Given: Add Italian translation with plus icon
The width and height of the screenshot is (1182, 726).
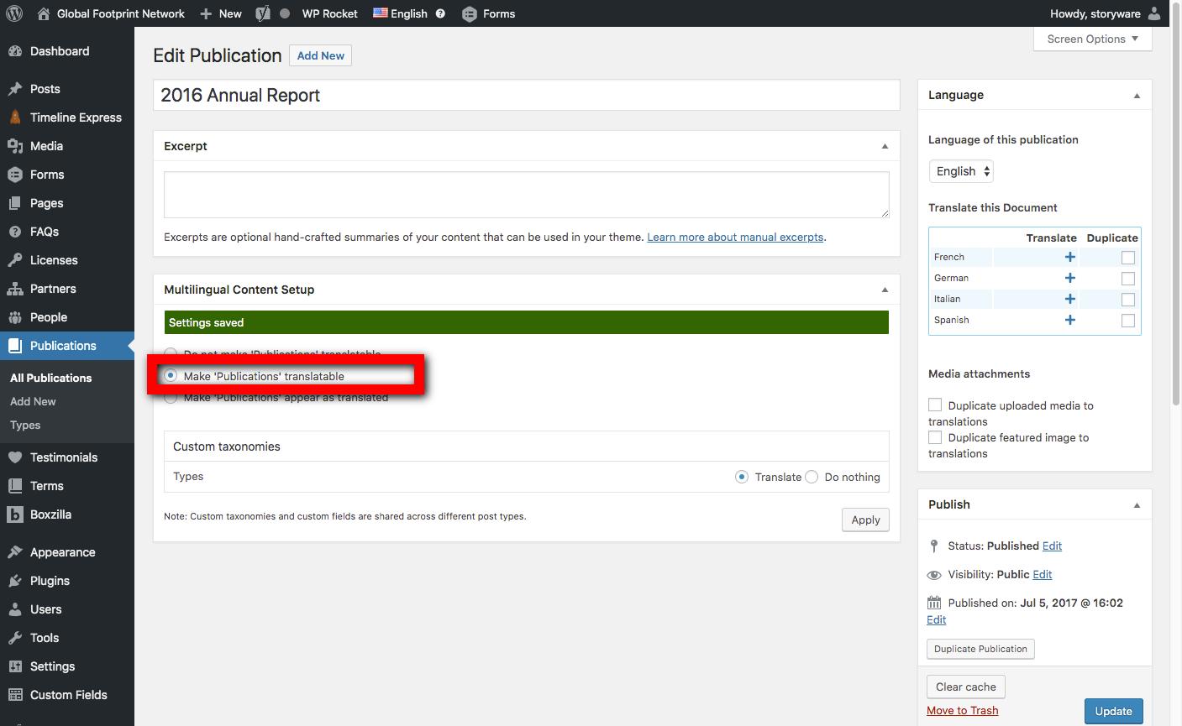Looking at the screenshot, I should (1070, 299).
